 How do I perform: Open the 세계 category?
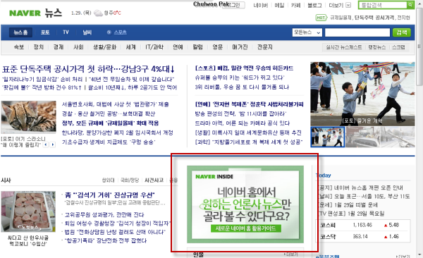tap(131, 47)
